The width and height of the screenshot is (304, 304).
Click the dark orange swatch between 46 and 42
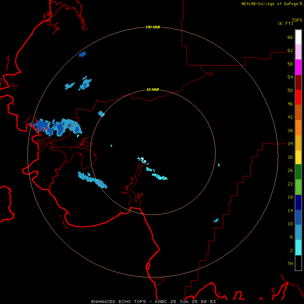pyautogui.click(x=298, y=112)
